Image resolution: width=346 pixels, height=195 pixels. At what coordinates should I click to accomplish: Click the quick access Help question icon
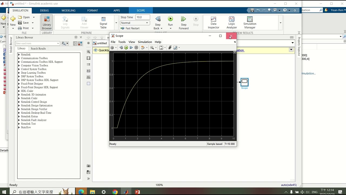pyautogui.click(x=285, y=10)
